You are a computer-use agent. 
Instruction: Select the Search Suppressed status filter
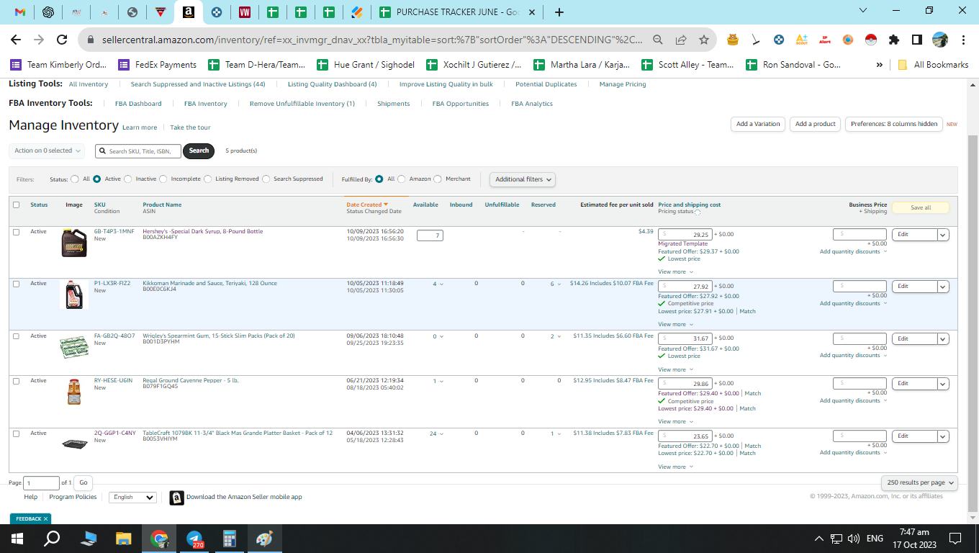pyautogui.click(x=266, y=179)
